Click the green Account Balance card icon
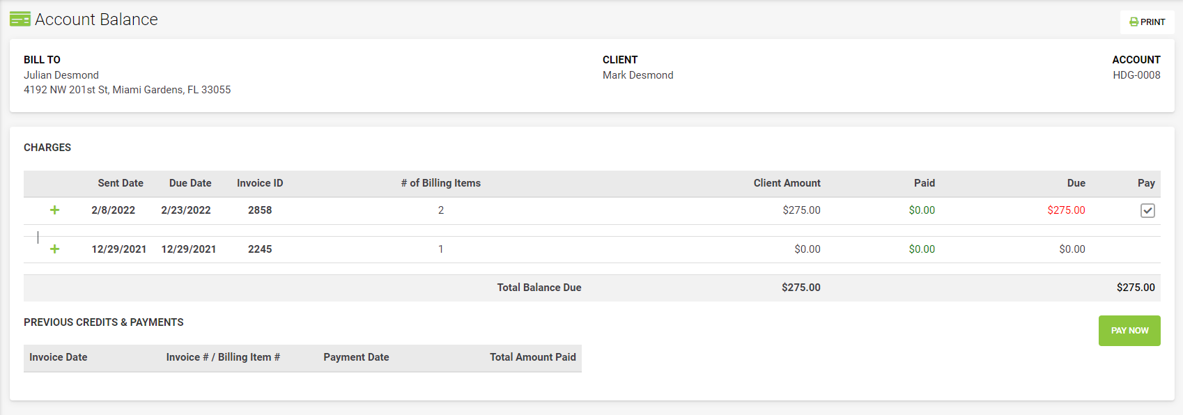The width and height of the screenshot is (1183, 415). click(20, 19)
